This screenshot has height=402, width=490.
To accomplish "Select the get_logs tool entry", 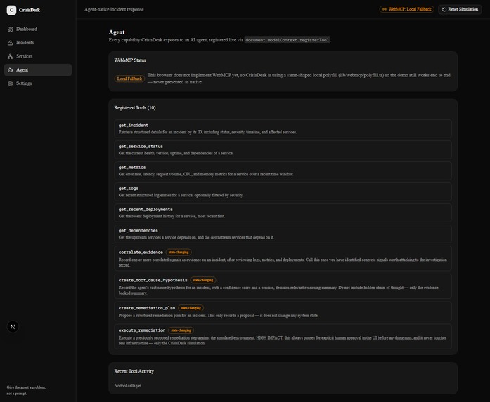I will (x=283, y=192).
